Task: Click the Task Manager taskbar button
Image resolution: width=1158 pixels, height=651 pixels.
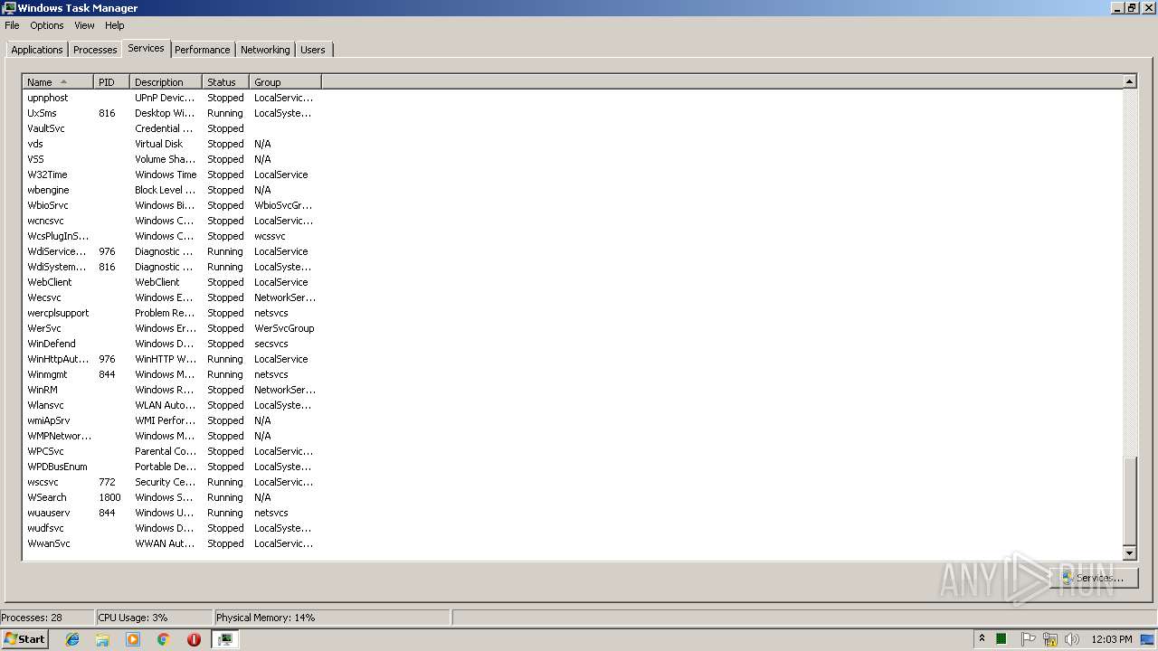Action: tap(225, 639)
